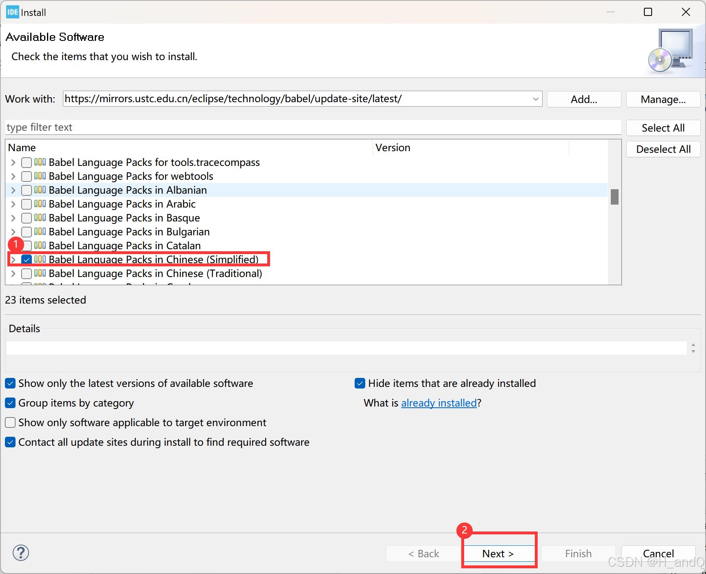Select Babel Language Packs in Bulgarian row
This screenshot has height=574, width=706.
pyautogui.click(x=306, y=232)
